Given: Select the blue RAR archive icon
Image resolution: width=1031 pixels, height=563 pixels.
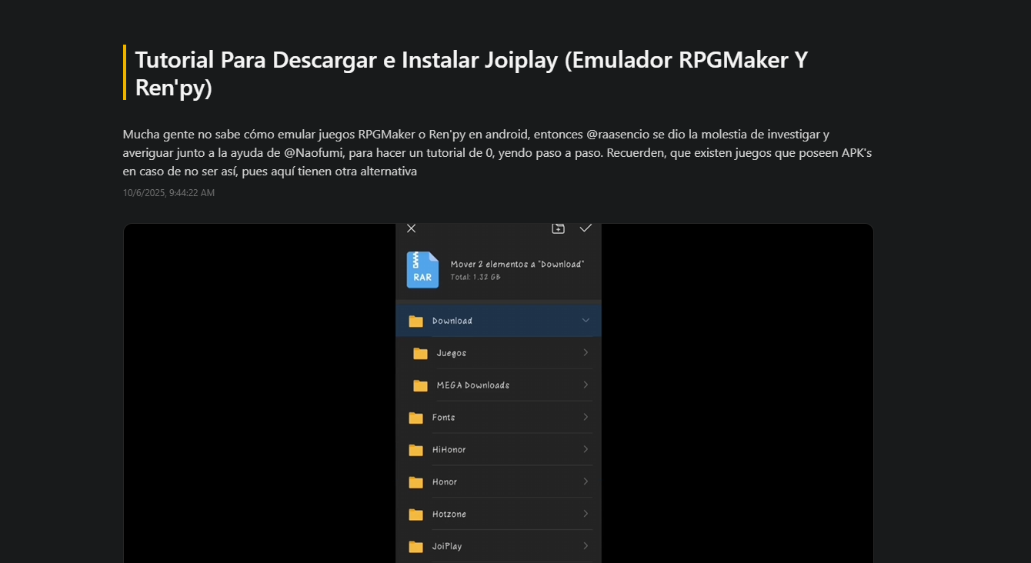Looking at the screenshot, I should coord(422,269).
